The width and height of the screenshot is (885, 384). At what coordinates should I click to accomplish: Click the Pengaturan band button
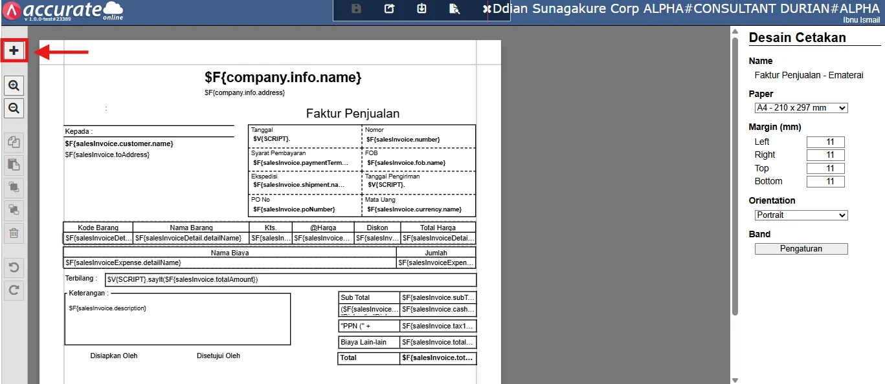(x=801, y=249)
